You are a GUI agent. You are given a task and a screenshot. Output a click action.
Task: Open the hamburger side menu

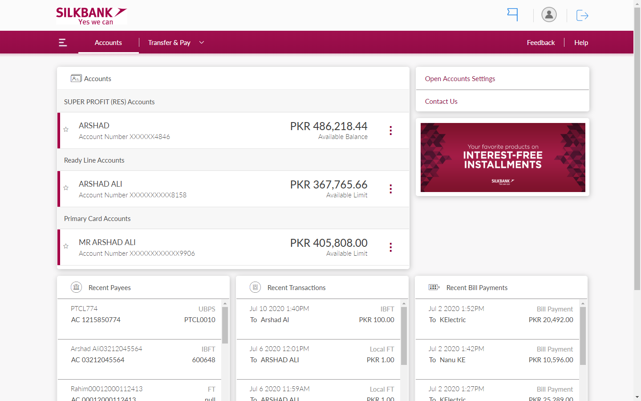pos(63,42)
